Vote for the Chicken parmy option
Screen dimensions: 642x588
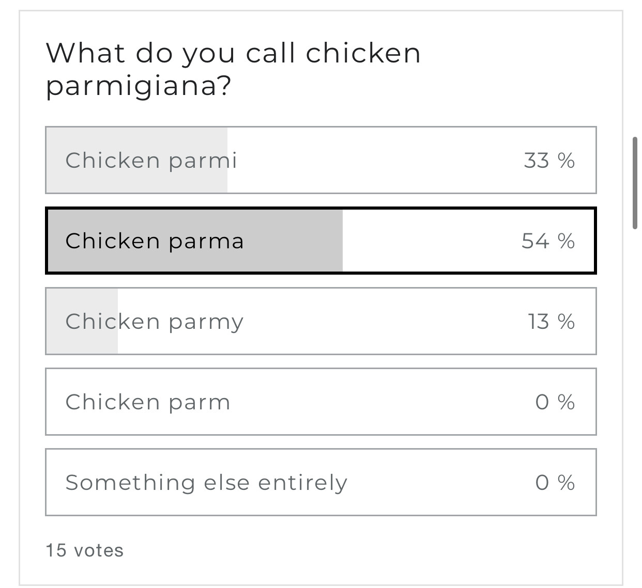tap(154, 322)
